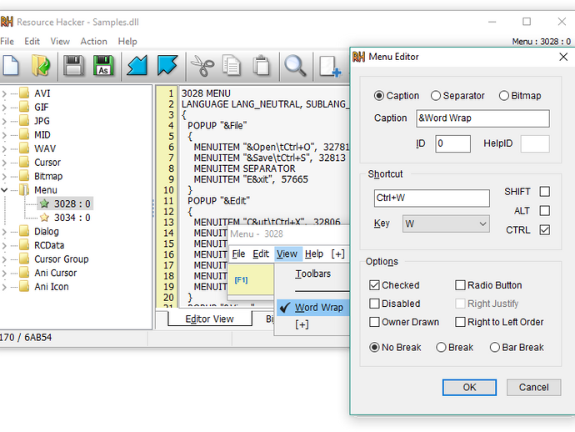
Task: Uncheck the CTRL checkbox
Action: point(544,230)
